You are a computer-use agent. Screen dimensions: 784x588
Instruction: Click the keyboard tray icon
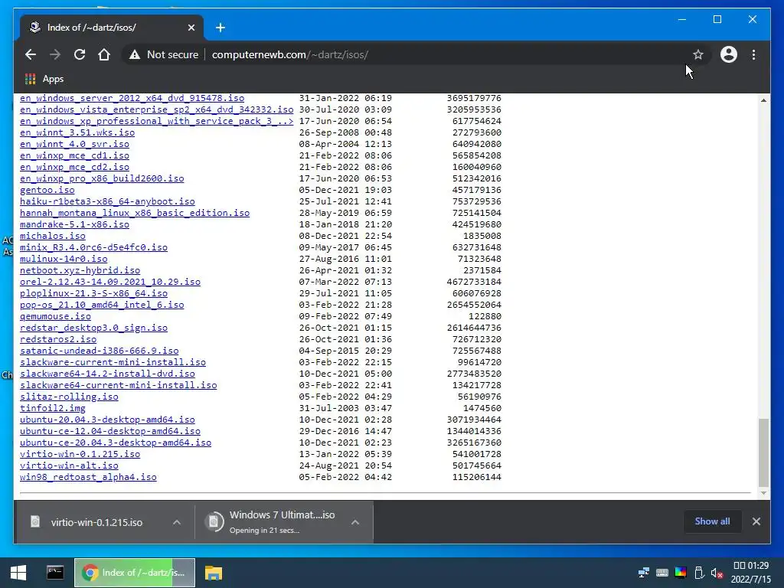pyautogui.click(x=662, y=573)
